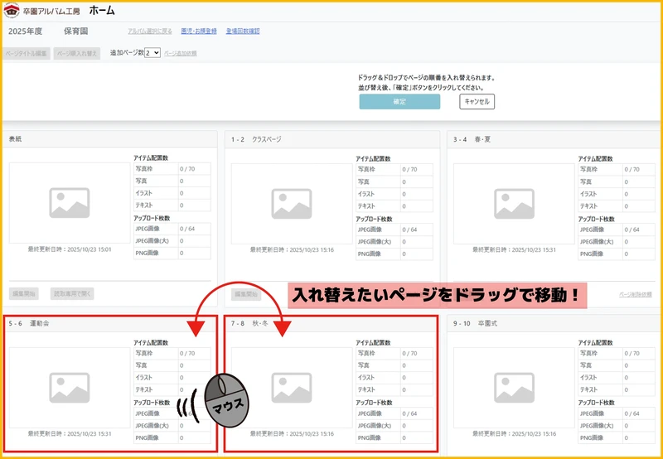Open the 園児・お顔登録 link
This screenshot has width=663, height=459.
(x=199, y=31)
